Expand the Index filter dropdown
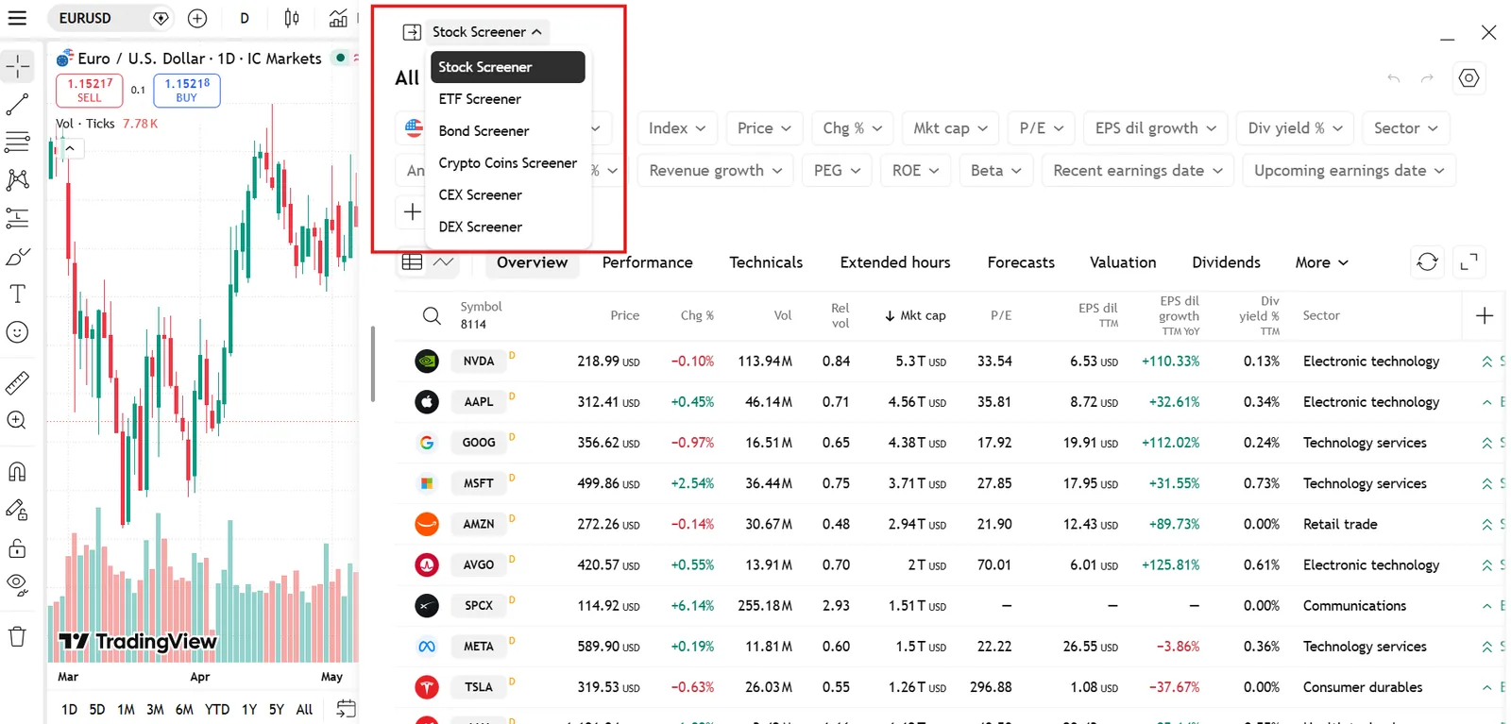The height and width of the screenshot is (724, 1511). [677, 127]
